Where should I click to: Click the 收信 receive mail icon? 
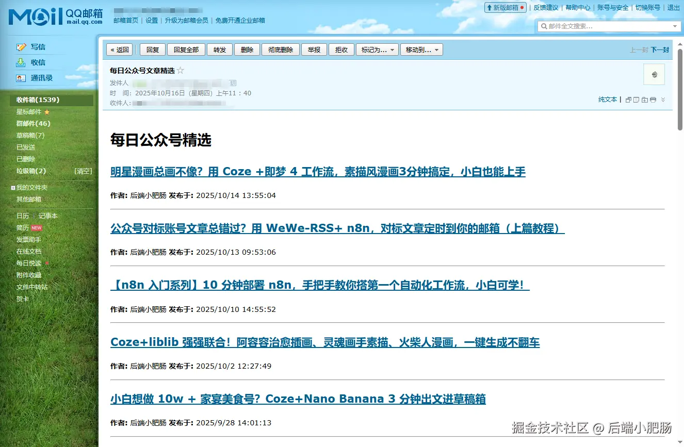(x=21, y=62)
